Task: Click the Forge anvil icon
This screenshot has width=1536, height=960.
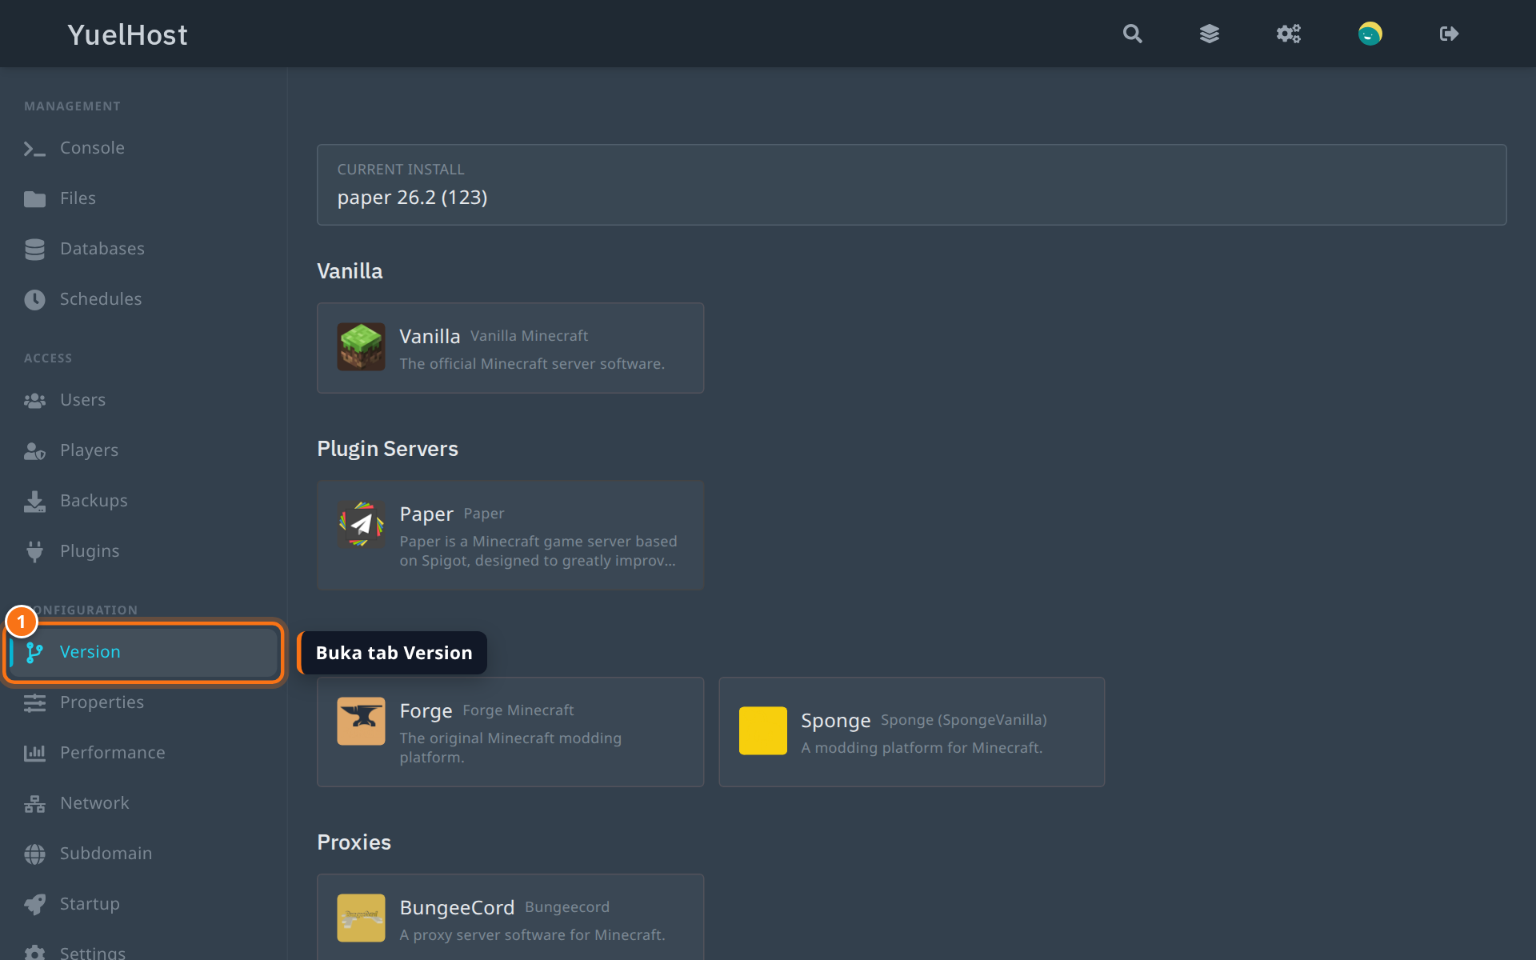Action: pos(361,721)
